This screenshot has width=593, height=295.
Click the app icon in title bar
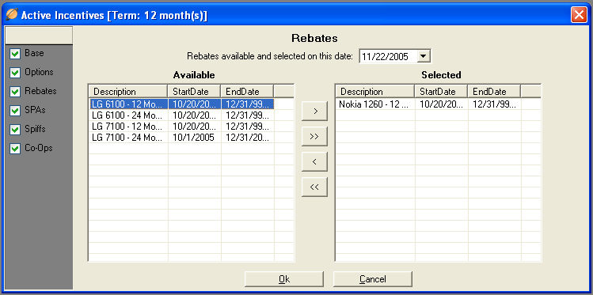pos(12,14)
